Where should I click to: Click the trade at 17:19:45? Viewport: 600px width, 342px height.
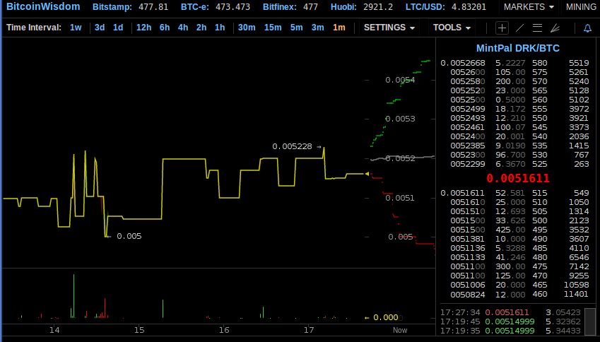(510, 322)
